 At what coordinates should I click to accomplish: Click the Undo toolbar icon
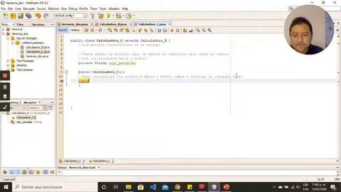coord(38,15)
